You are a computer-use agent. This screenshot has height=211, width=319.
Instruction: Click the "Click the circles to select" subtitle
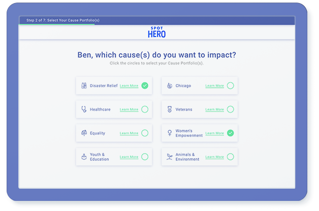click(156, 63)
